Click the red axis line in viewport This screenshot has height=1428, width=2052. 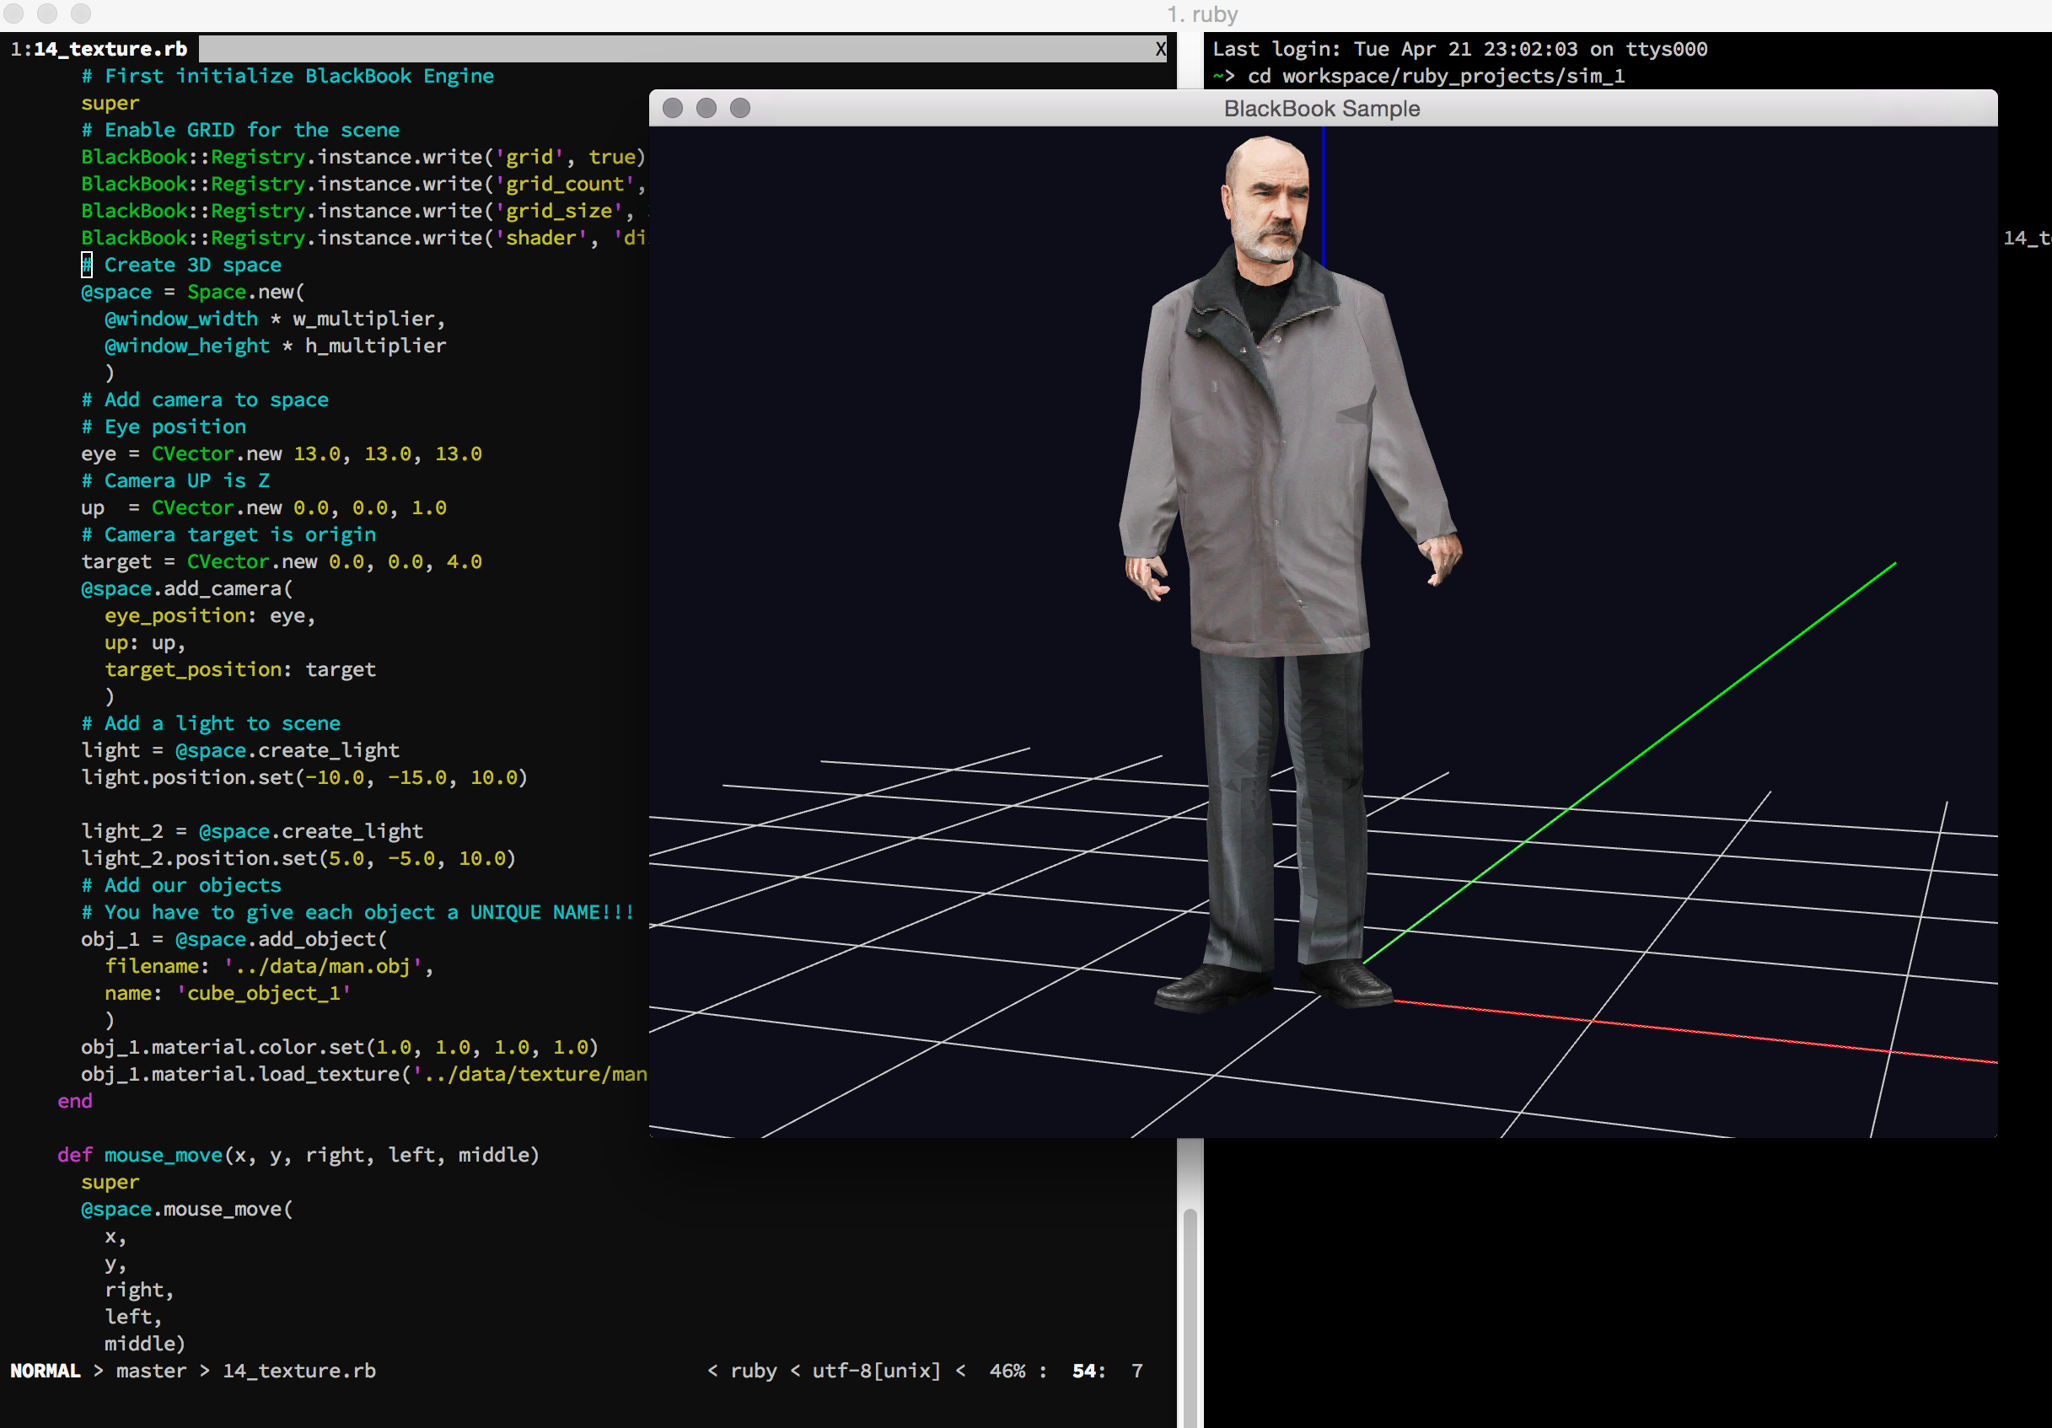click(x=1698, y=1032)
